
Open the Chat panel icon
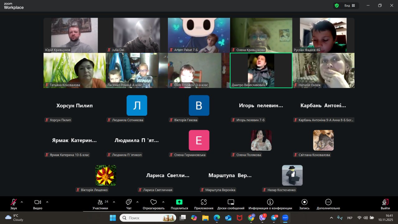coord(129,202)
